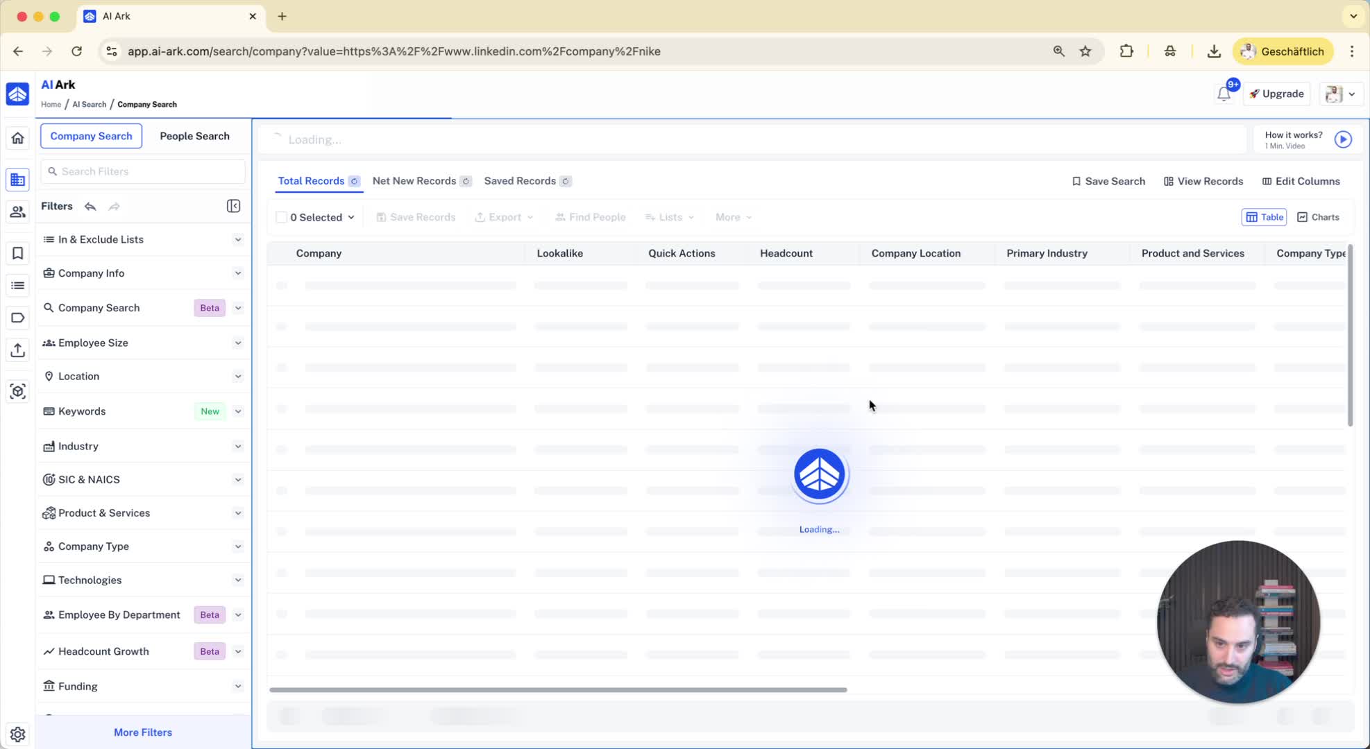
Task: Click the More Filters link
Action: click(143, 732)
